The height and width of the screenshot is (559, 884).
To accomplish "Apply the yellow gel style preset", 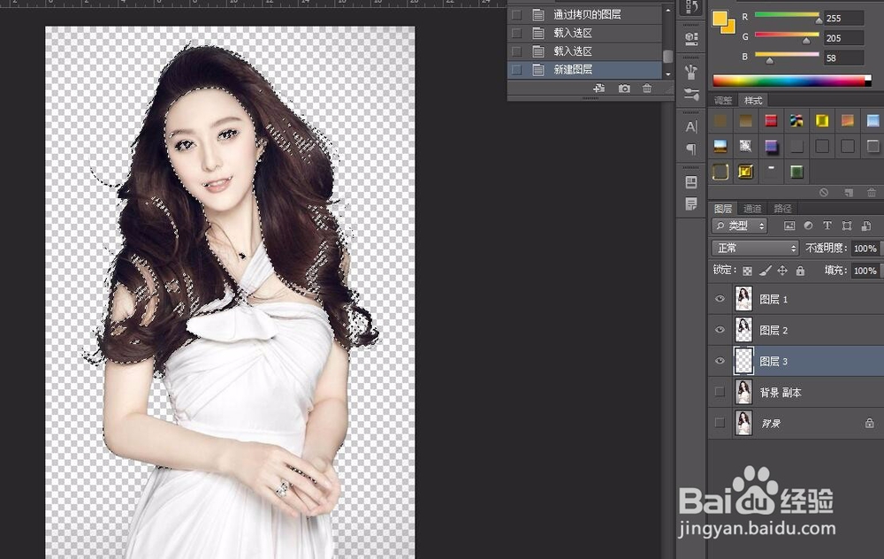I will 822,120.
